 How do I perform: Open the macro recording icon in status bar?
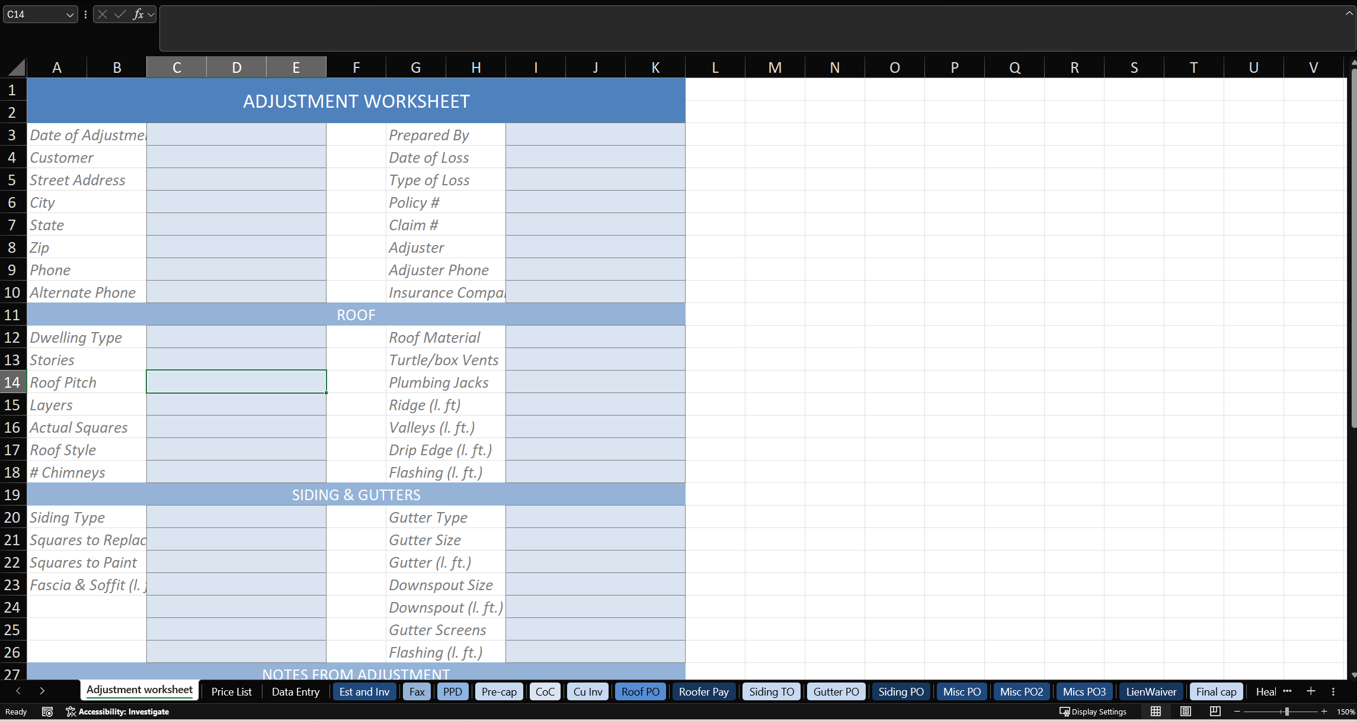pos(47,712)
